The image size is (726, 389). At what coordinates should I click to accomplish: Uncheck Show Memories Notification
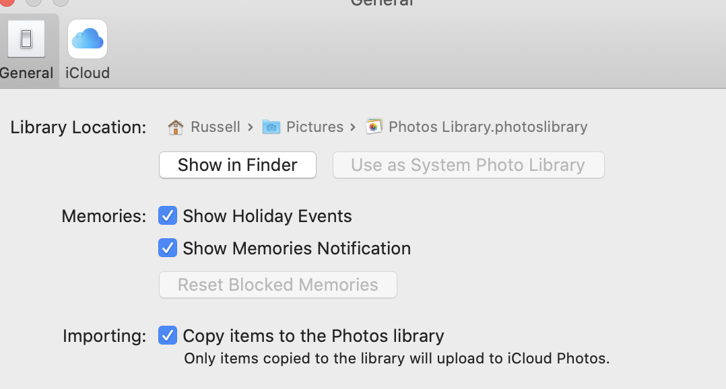168,248
